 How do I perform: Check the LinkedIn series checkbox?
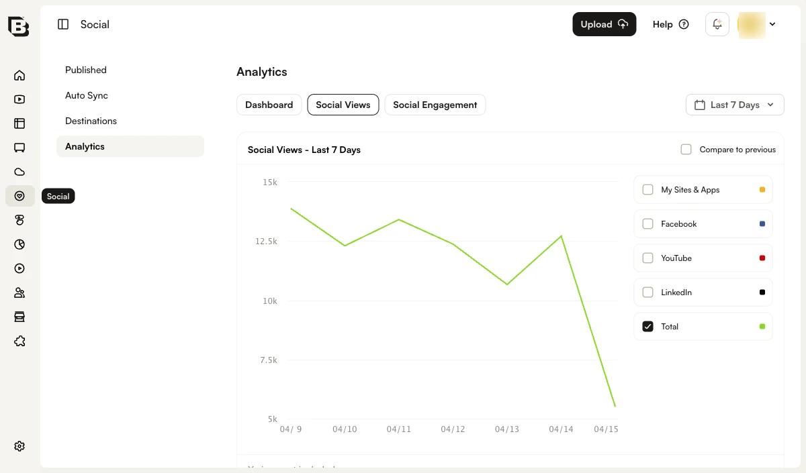(x=648, y=293)
